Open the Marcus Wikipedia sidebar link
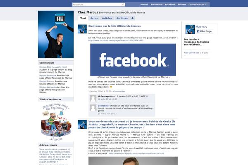This screenshot has height=165, width=248. click(x=48, y=87)
